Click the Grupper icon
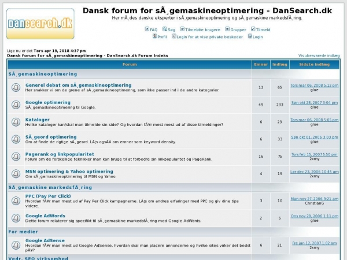 click(x=227, y=29)
